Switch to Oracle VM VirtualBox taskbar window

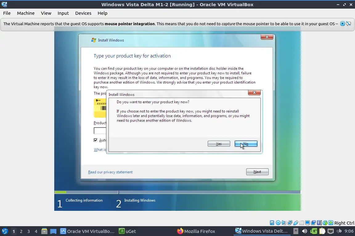tap(88, 231)
